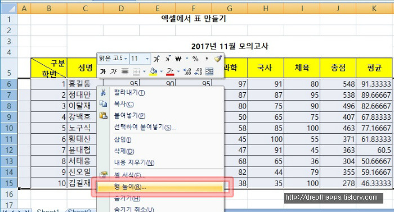Open 행 높이(R)... row height dialog
Screen dimensions: 394x212
[160, 187]
